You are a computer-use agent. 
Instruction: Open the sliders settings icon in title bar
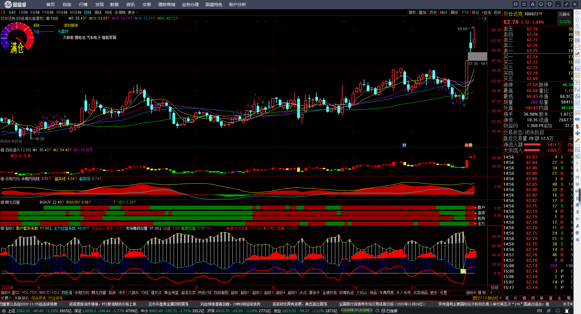[x=524, y=4]
